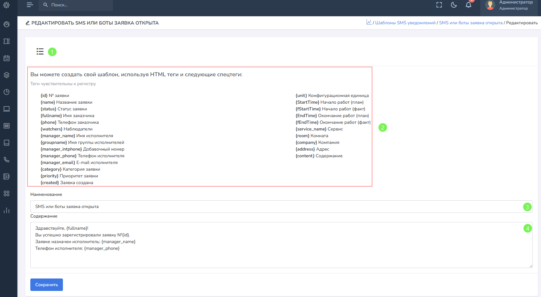Open SMS или боты заявка открыта breadcrumb
Viewport: 541px width, 297px height.
pyautogui.click(x=471, y=23)
